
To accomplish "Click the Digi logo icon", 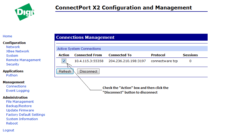I will 24,12.
